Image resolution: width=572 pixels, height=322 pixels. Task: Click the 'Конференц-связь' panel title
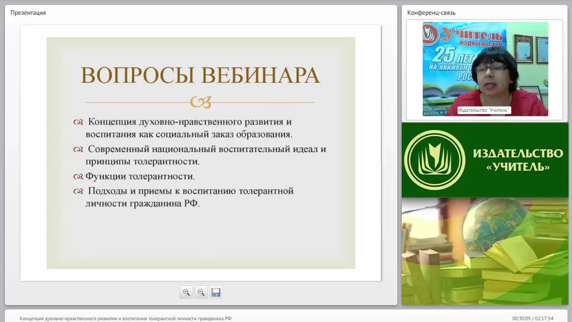point(431,13)
